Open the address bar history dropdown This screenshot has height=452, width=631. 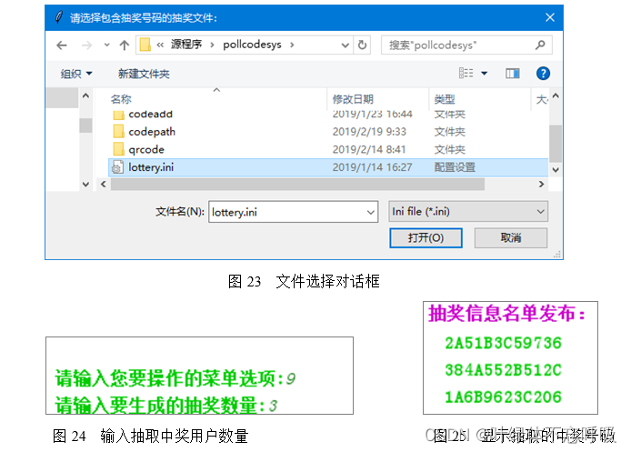345,45
